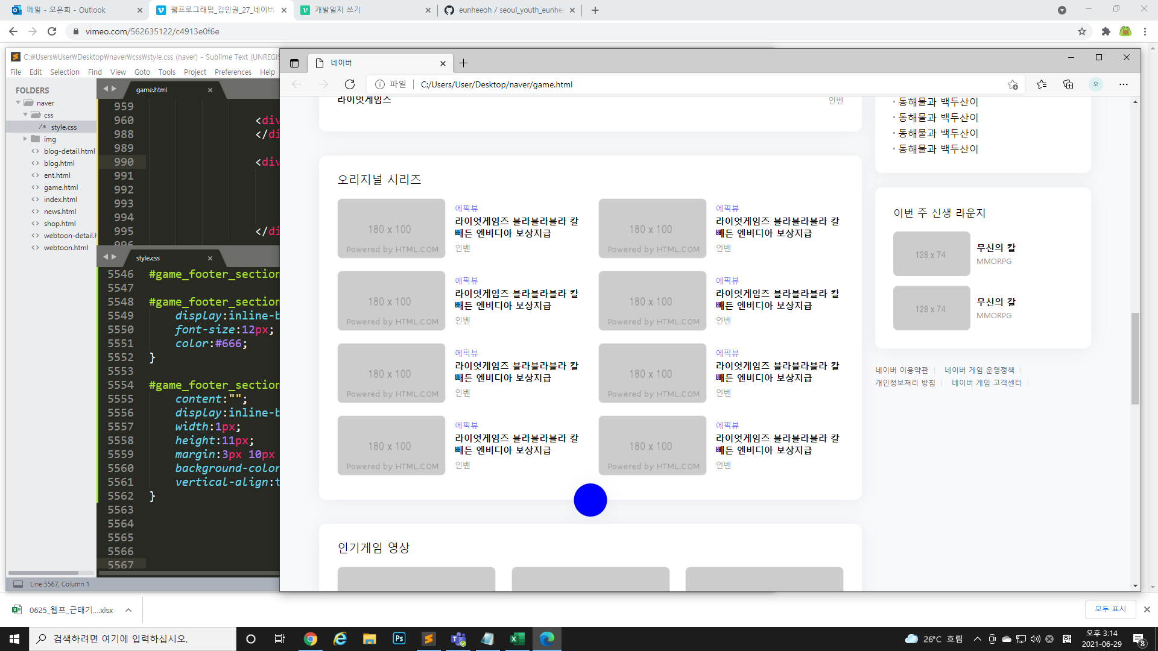Image resolution: width=1158 pixels, height=651 pixels.
Task: Show hidden system tray icons
Action: coord(977,639)
